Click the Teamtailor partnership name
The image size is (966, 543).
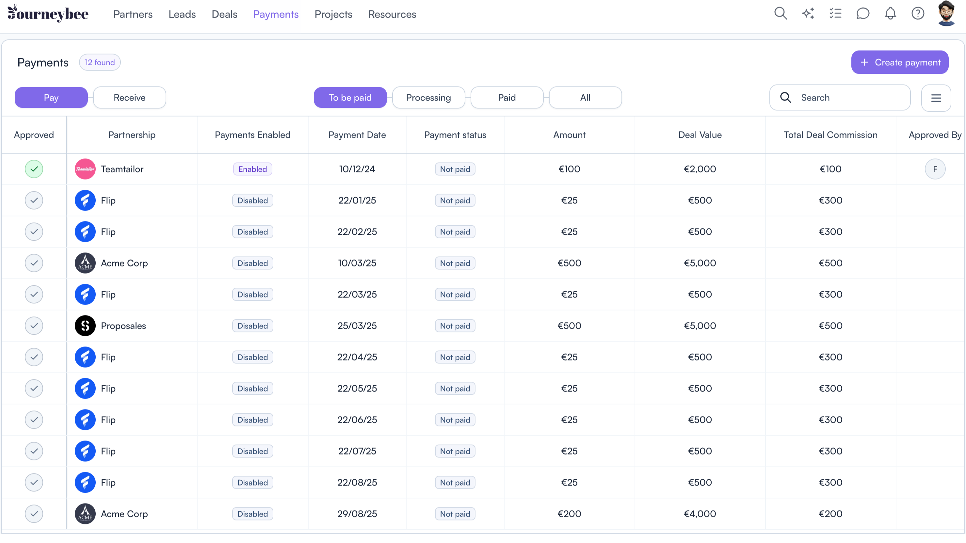coord(122,169)
